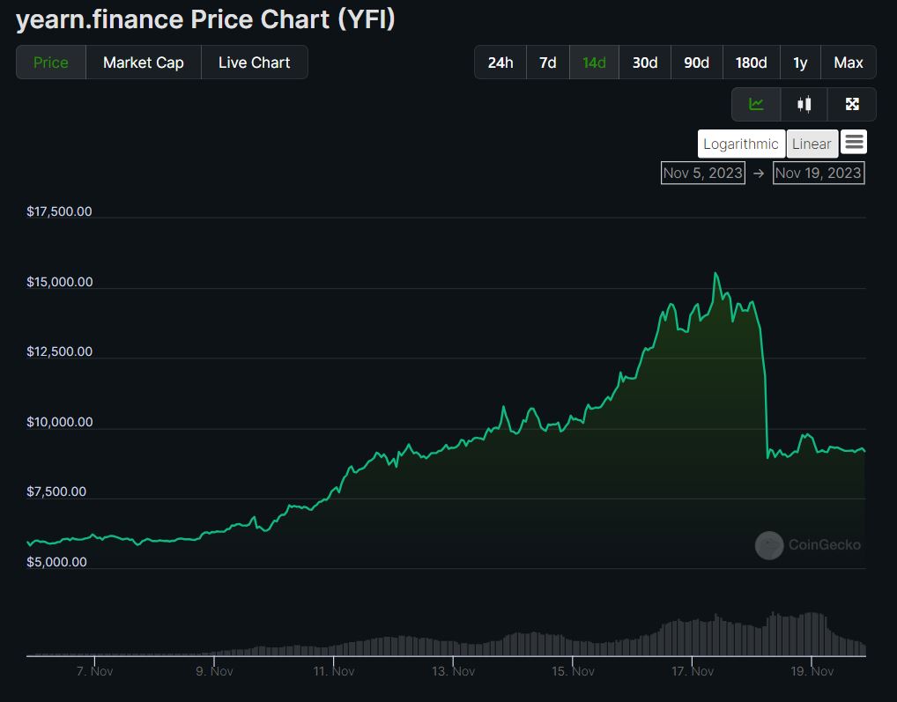Edit end date Nov 19, 2023
This screenshot has height=702, width=897.
[x=819, y=173]
